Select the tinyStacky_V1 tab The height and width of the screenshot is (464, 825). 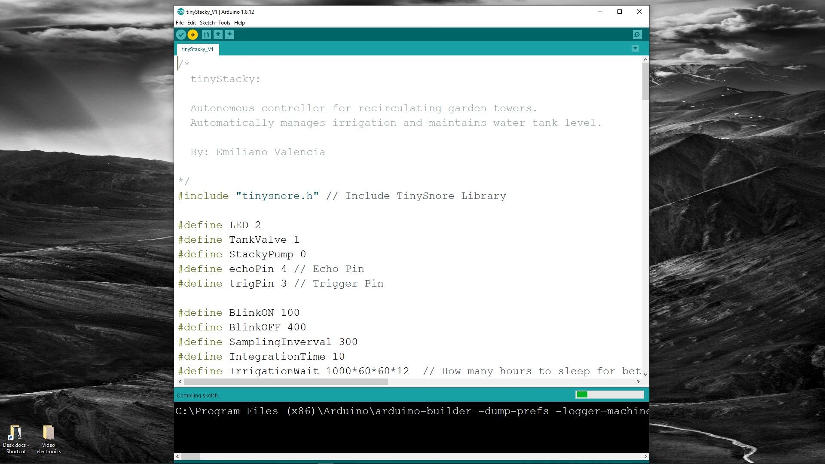click(197, 49)
